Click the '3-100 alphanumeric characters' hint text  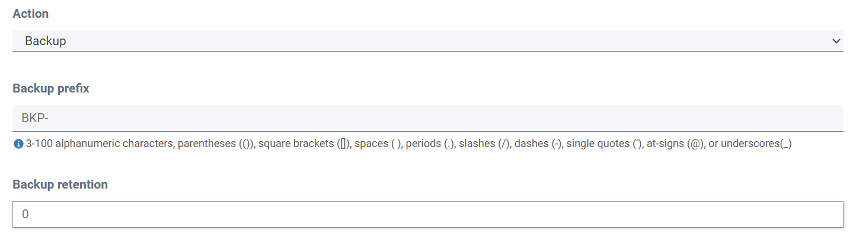pyautogui.click(x=100, y=144)
